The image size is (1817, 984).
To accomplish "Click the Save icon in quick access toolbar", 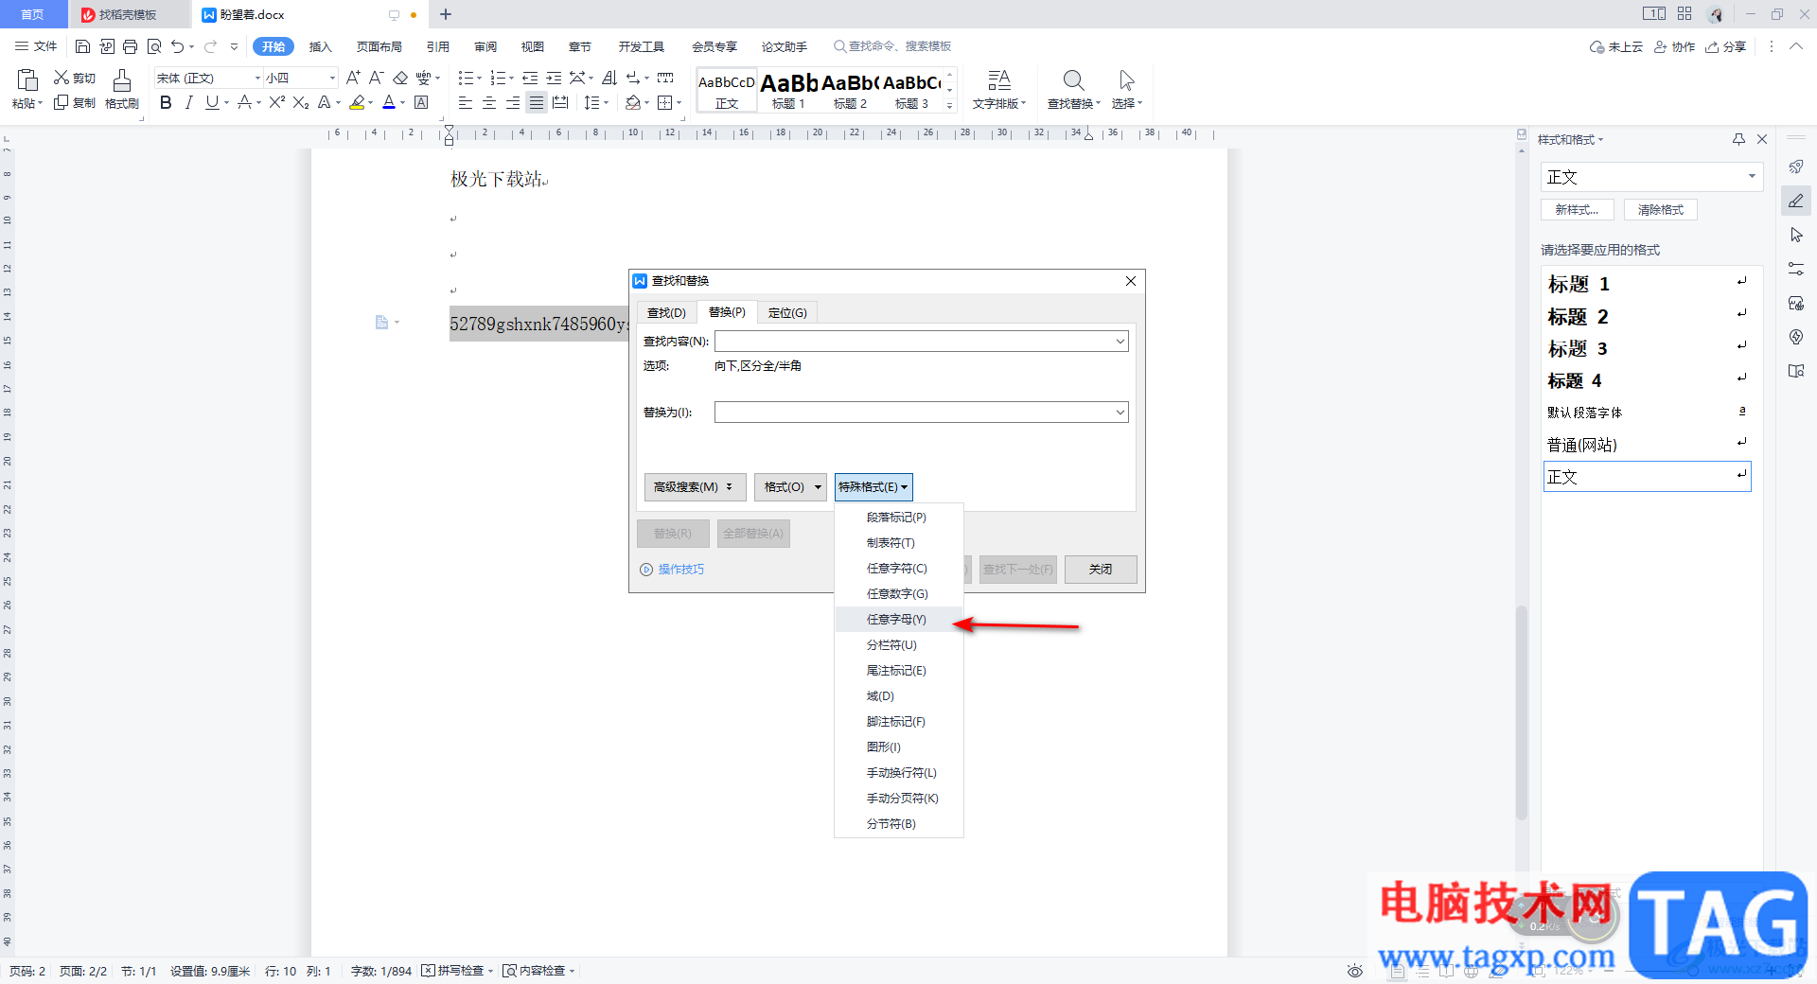I will click(x=82, y=46).
